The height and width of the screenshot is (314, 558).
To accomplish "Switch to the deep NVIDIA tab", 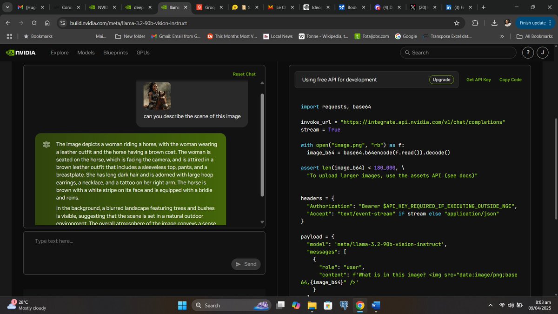I will coord(139,7).
